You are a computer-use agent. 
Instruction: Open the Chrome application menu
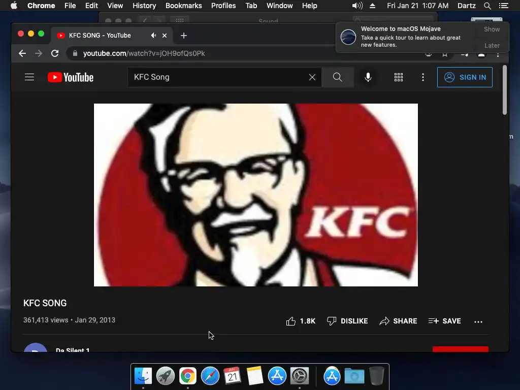41,6
